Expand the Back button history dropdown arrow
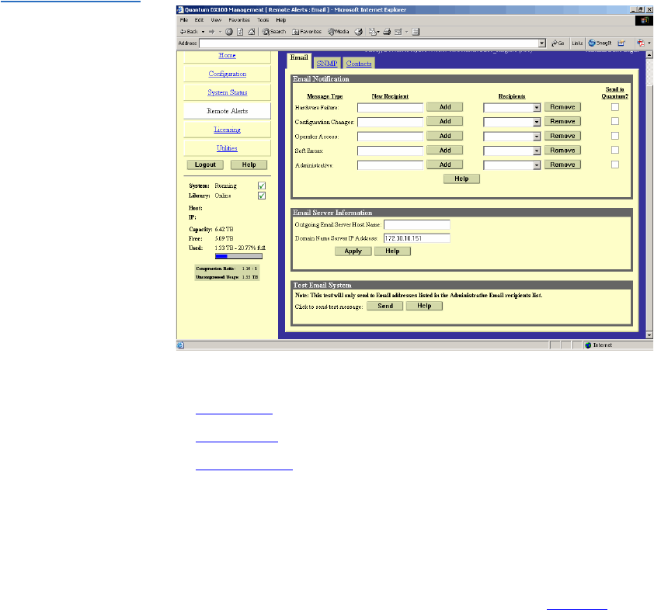 204,32
